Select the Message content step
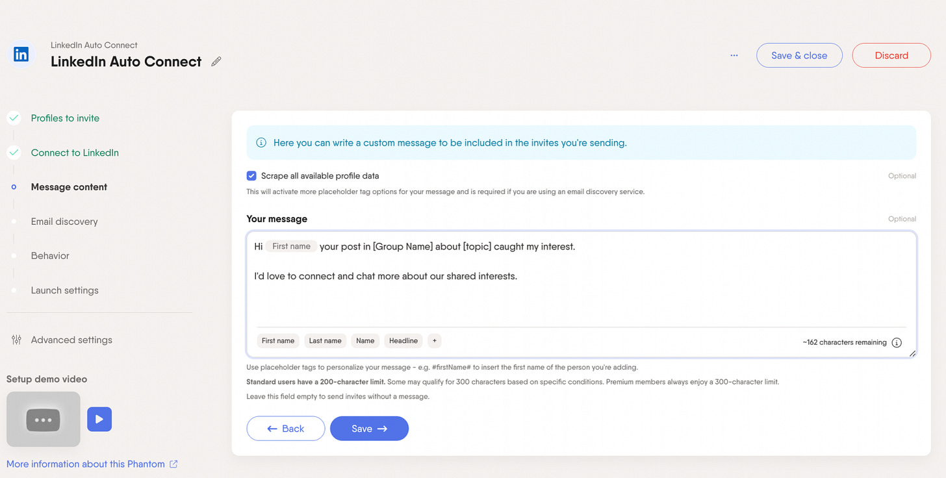946x478 pixels. pyautogui.click(x=69, y=187)
